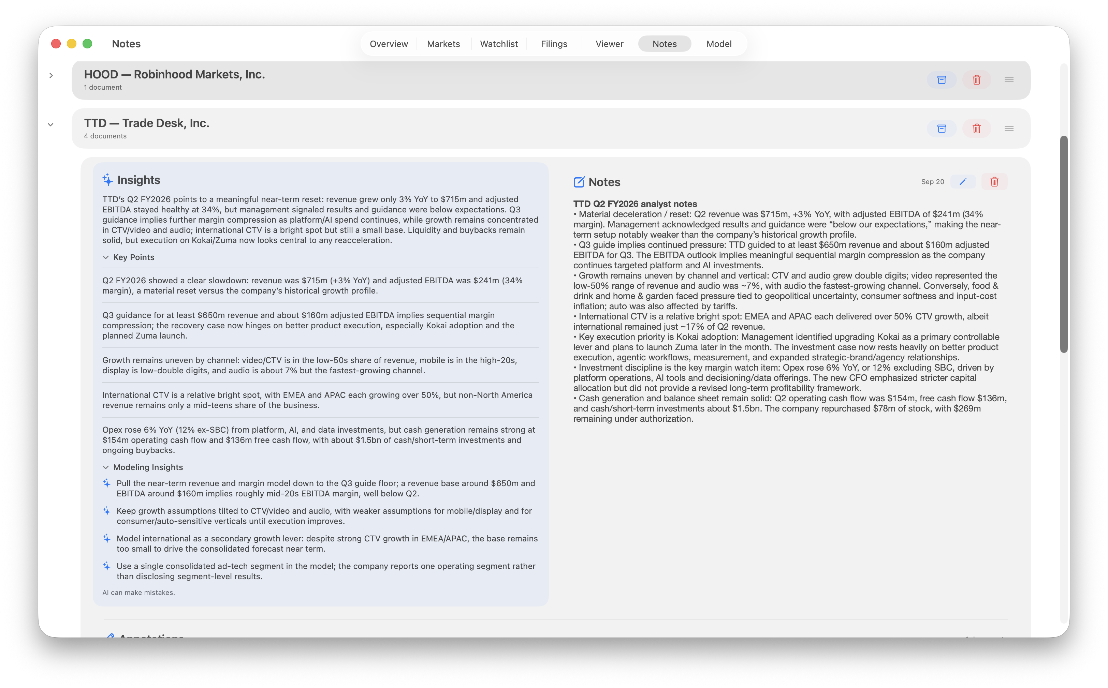The height and width of the screenshot is (688, 1108).
Task: Click sparkle icon beside 'Keep growth assumptions'
Action: click(x=106, y=511)
